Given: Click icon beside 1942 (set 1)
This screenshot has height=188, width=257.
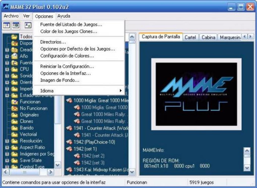Looking at the screenshot, I should tap(69, 149).
